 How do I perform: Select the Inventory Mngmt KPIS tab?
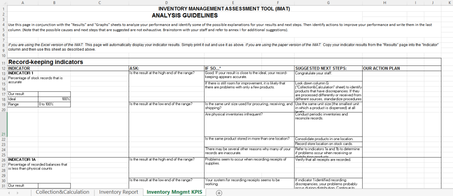(x=174, y=192)
